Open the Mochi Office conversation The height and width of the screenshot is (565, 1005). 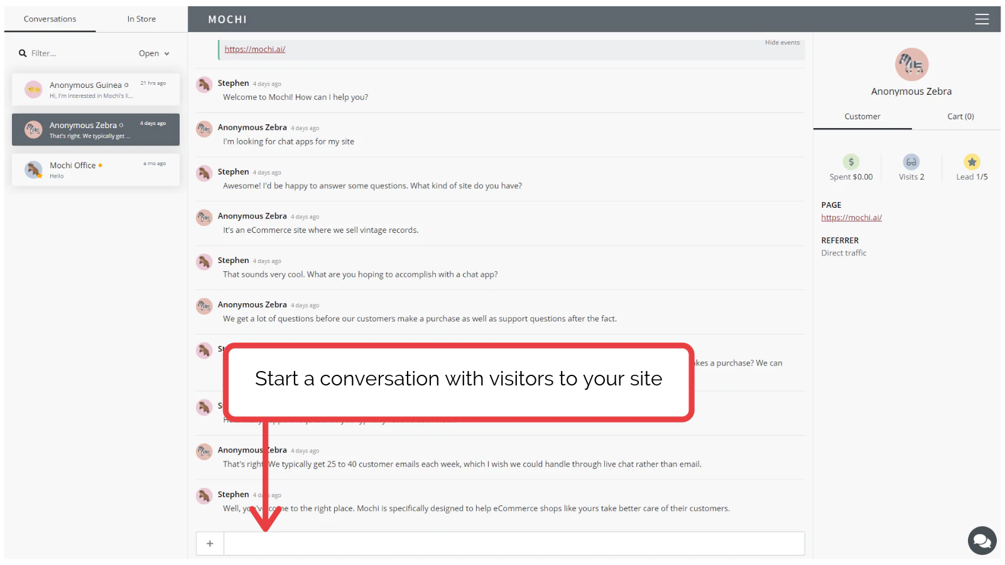(95, 169)
